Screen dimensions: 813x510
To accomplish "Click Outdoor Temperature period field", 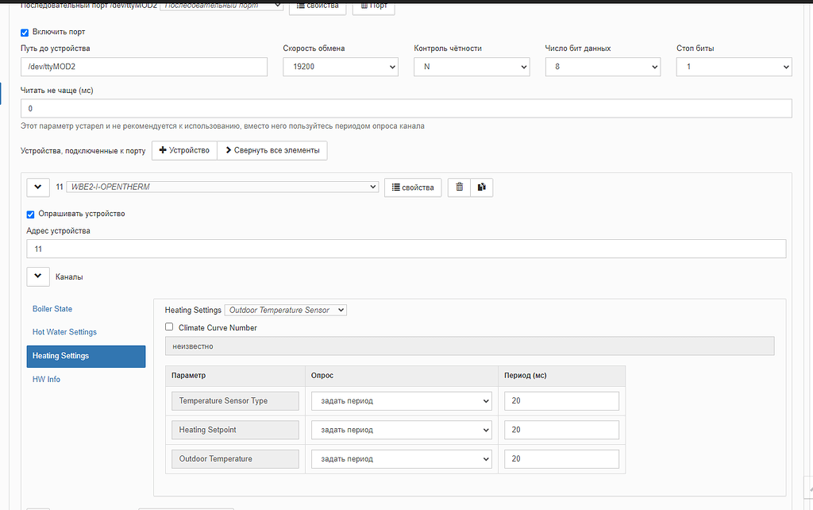I will pos(561,459).
